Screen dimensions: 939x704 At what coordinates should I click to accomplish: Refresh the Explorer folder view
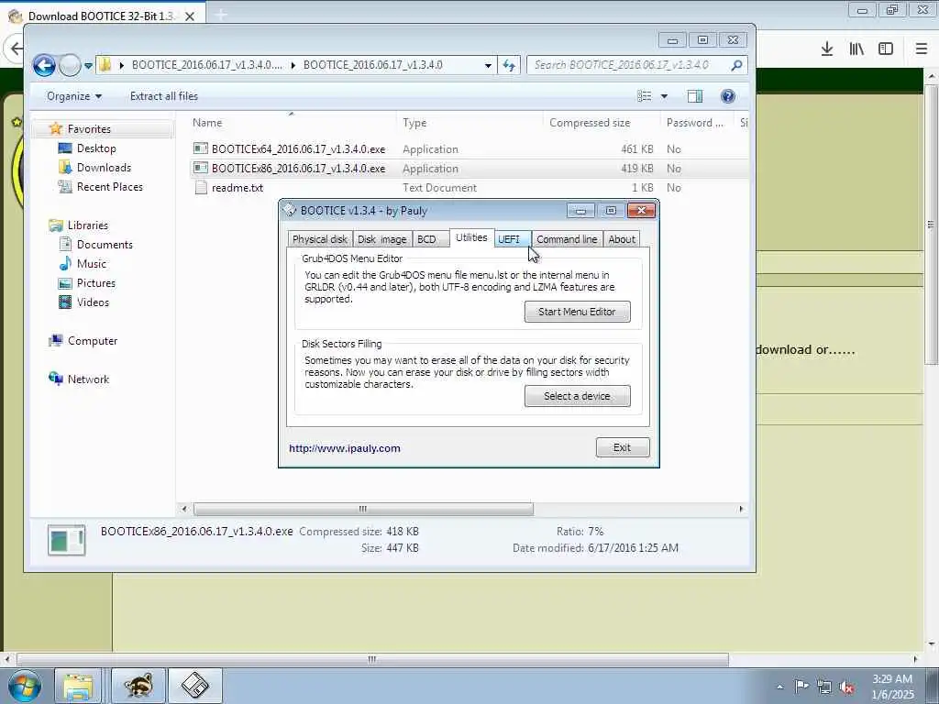509,65
